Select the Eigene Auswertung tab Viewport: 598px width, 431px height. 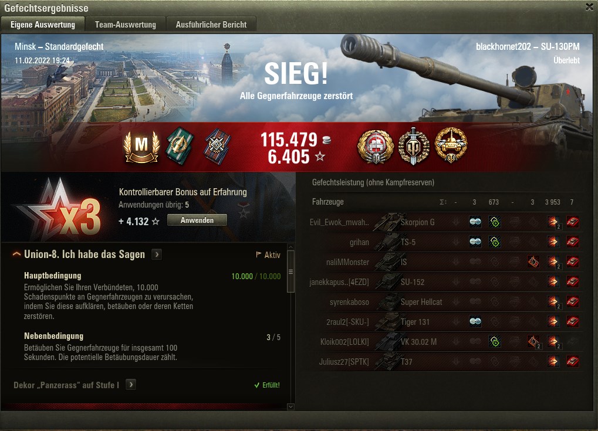(43, 25)
